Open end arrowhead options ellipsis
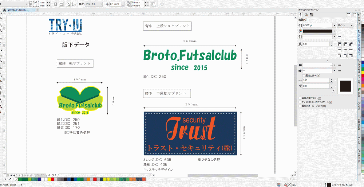The height and width of the screenshot is (187, 364). tap(339, 71)
